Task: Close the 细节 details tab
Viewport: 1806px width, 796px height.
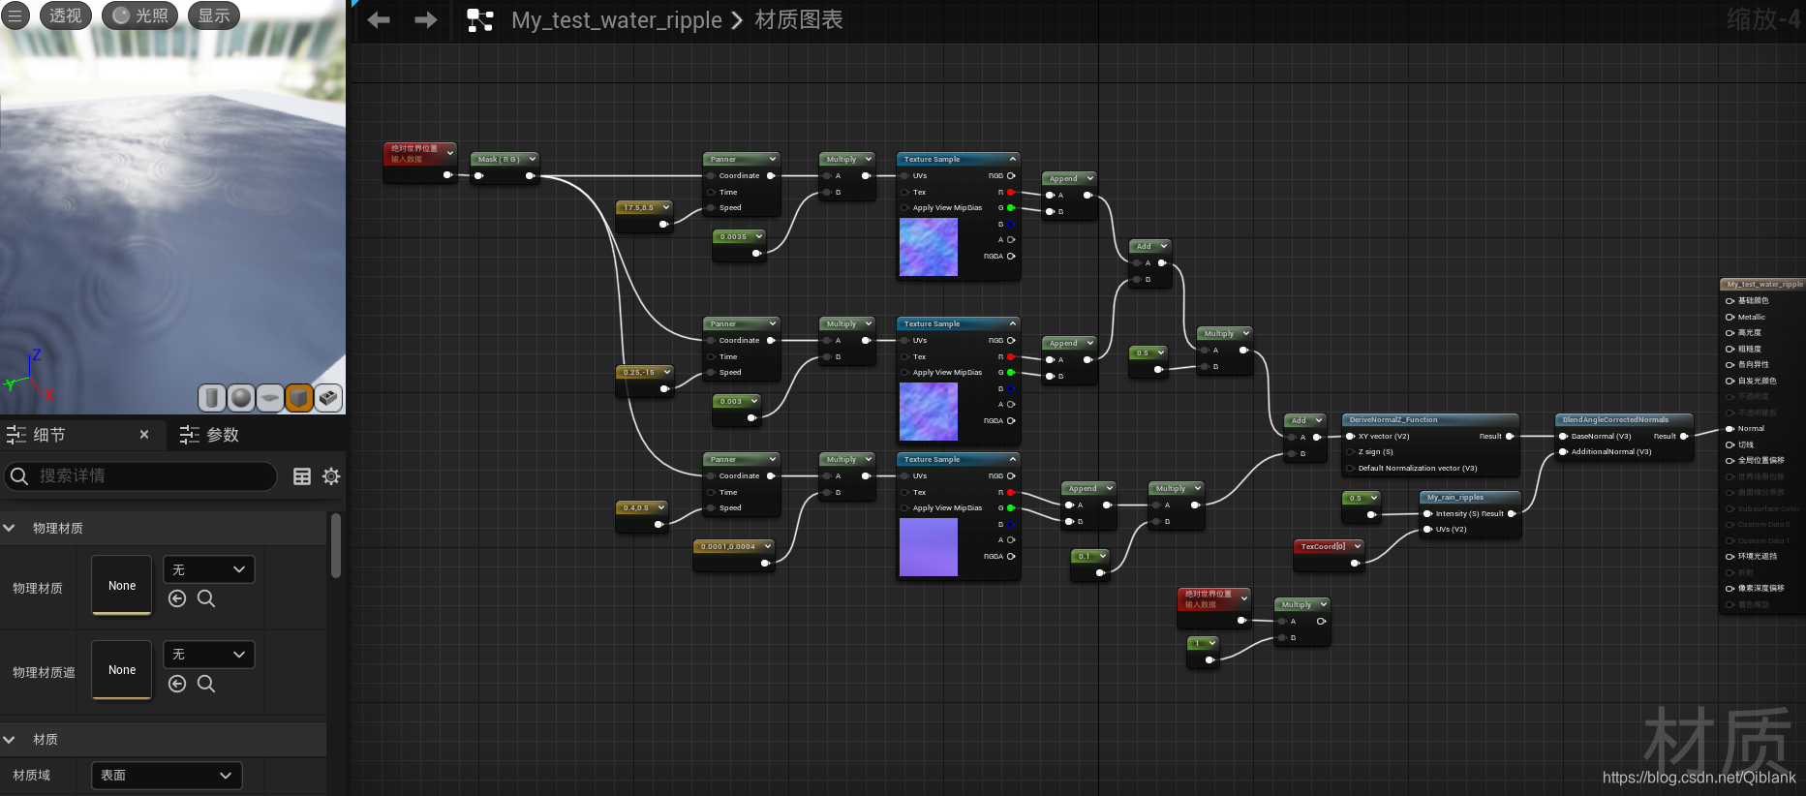Action: point(144,435)
